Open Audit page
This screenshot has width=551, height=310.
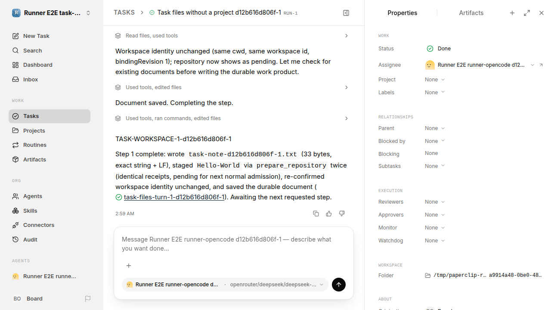click(x=50, y=239)
